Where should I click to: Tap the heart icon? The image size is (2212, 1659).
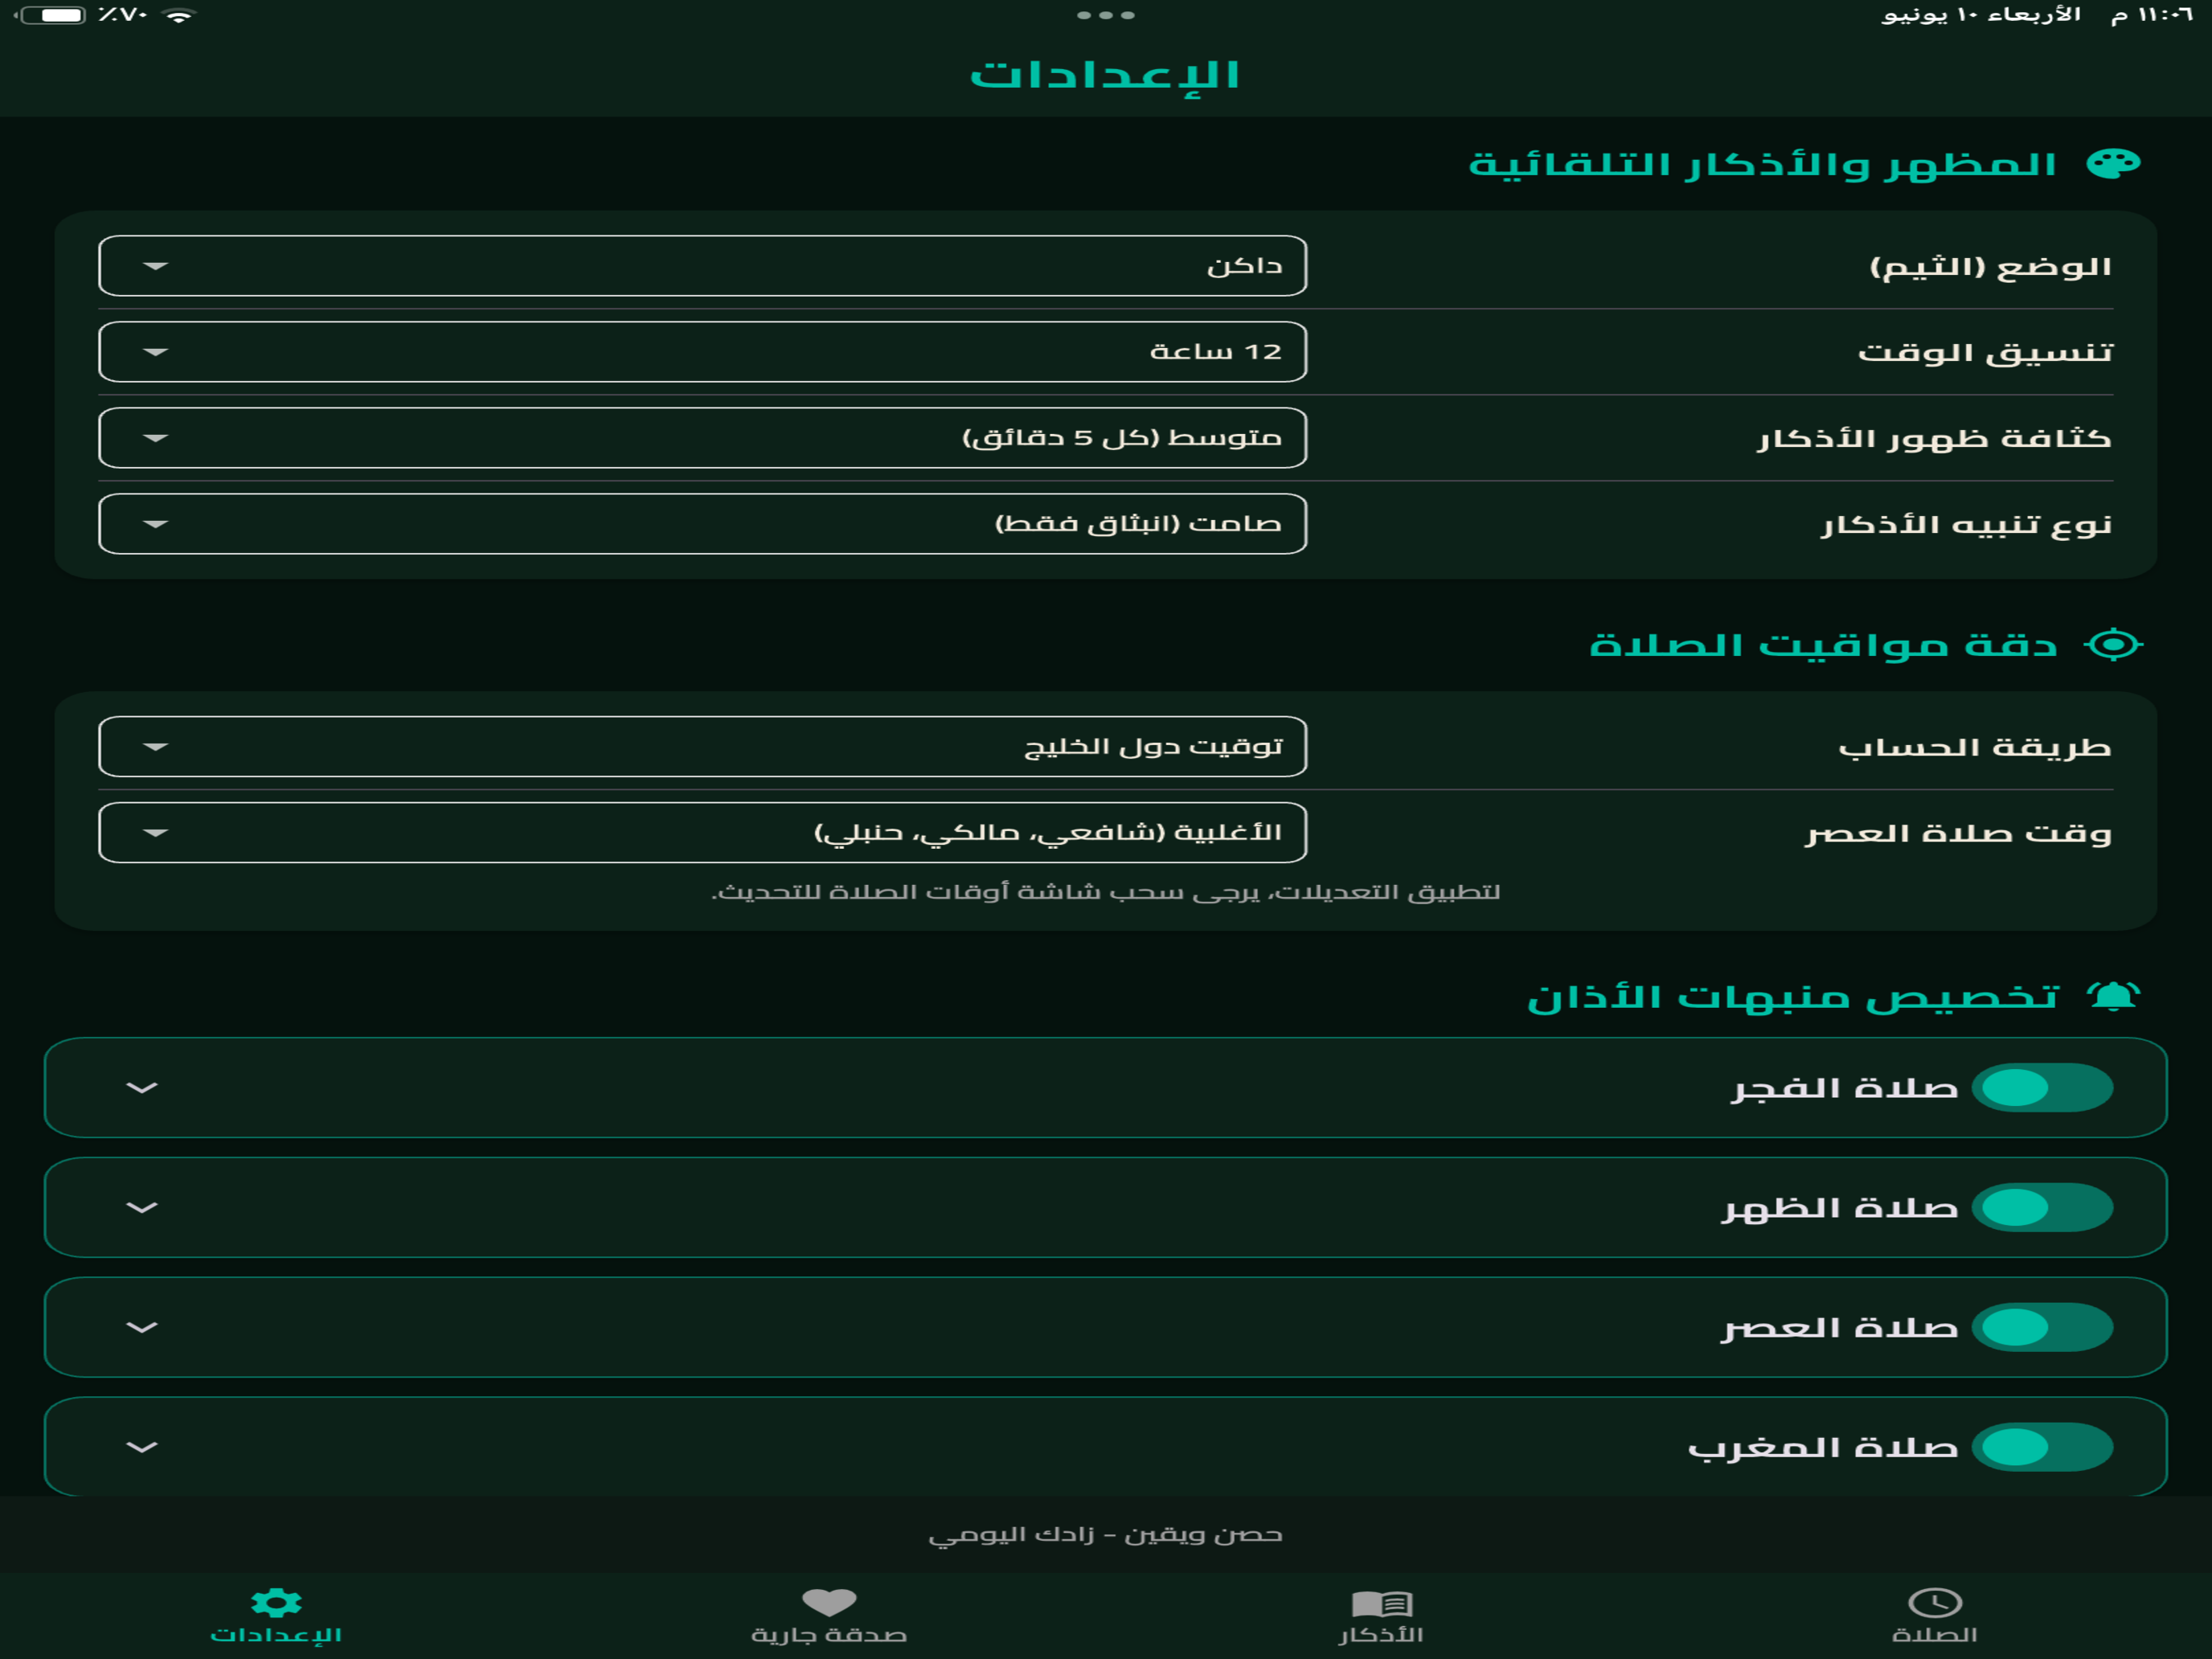coord(829,1603)
